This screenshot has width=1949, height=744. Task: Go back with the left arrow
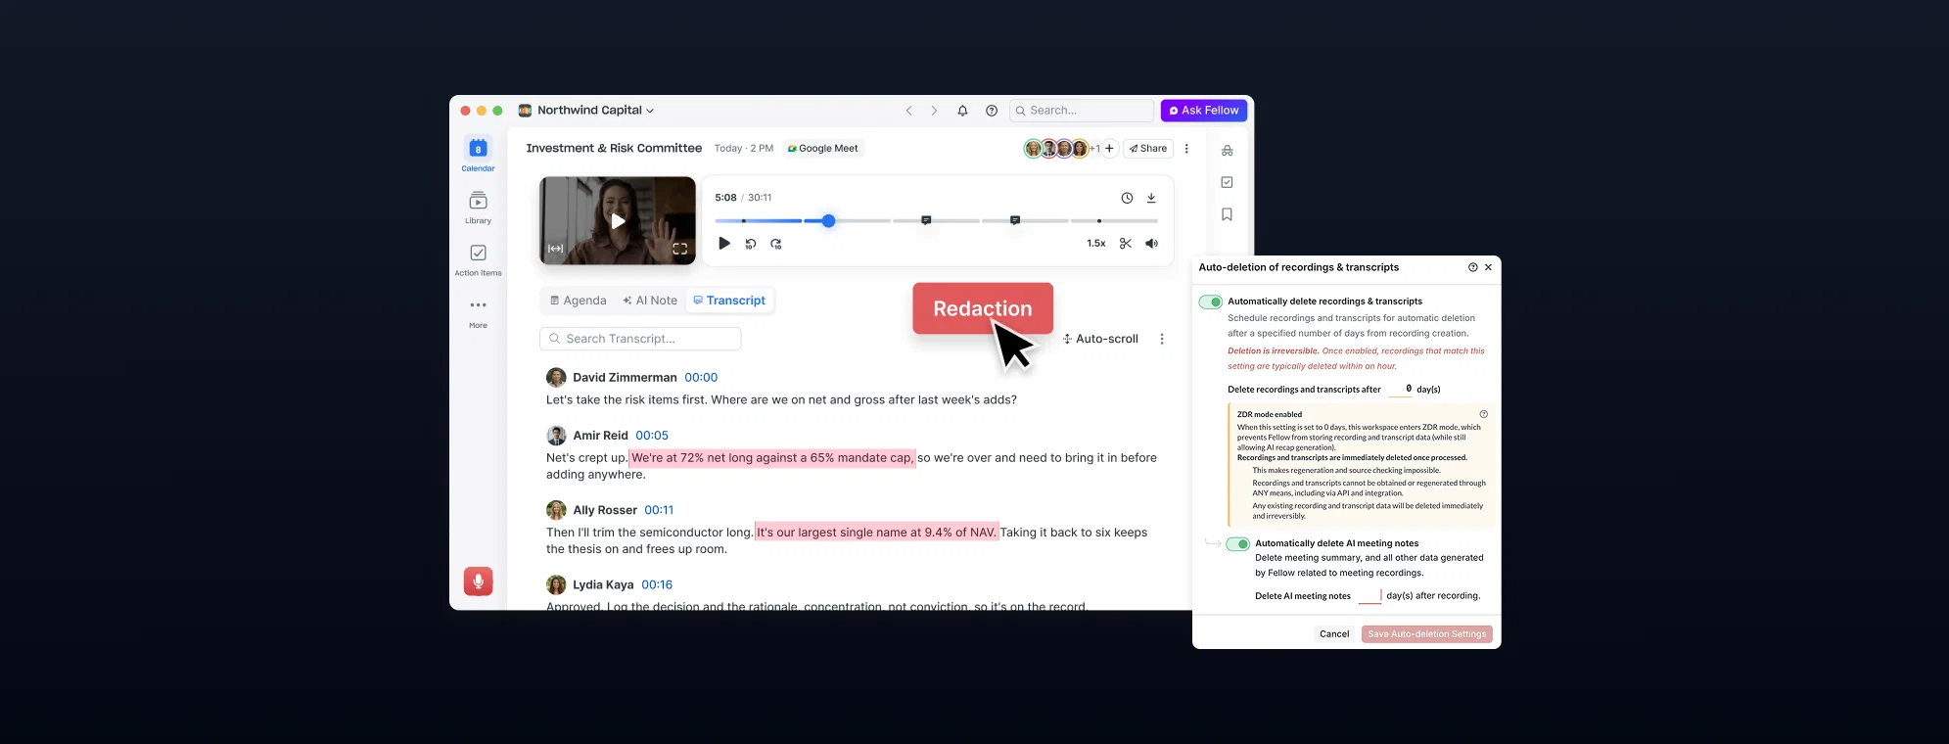(x=908, y=111)
